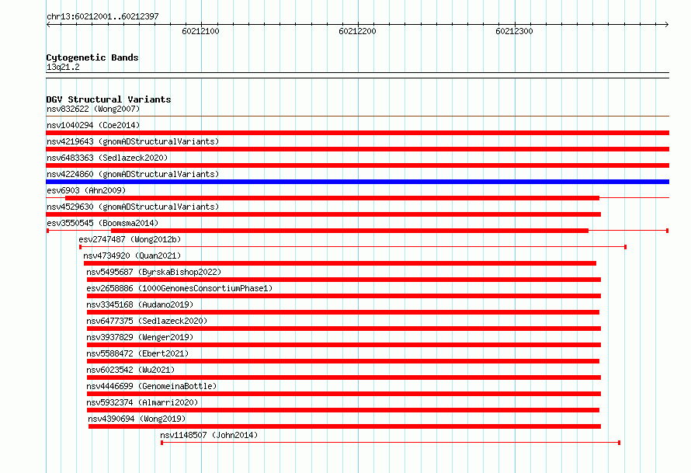Open the nsv5495687 (ByrskaBishop2022) label
This screenshot has height=473, width=691.
(x=154, y=272)
